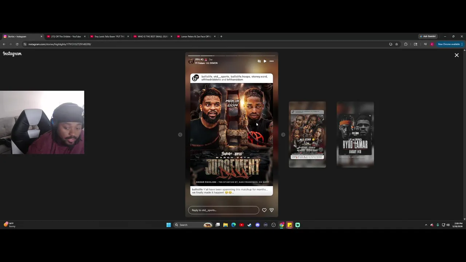Image resolution: width=466 pixels, height=262 pixels.
Task: Open the Chrome three-dot menu
Action: (x=462, y=44)
